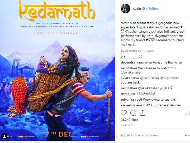Open the devendra_kanajariya commenter profile
This screenshot has height=143, width=190.
136,62
